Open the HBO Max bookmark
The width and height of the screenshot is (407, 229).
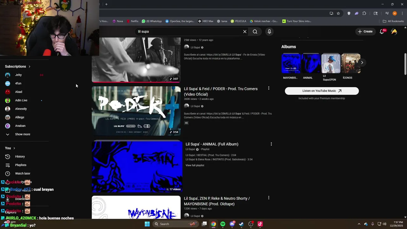pyautogui.click(x=205, y=21)
